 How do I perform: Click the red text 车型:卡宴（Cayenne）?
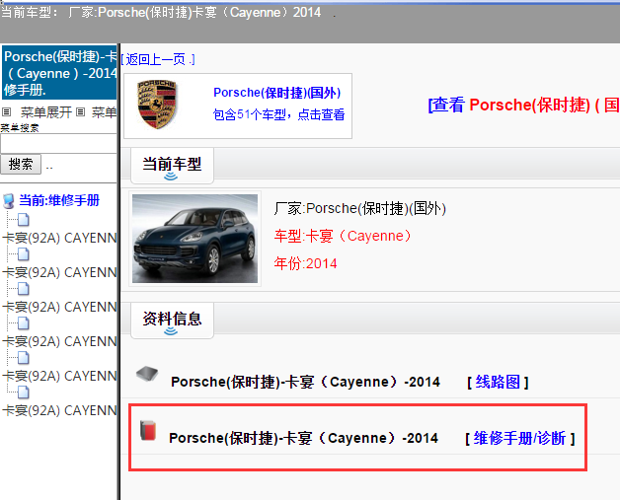point(343,236)
